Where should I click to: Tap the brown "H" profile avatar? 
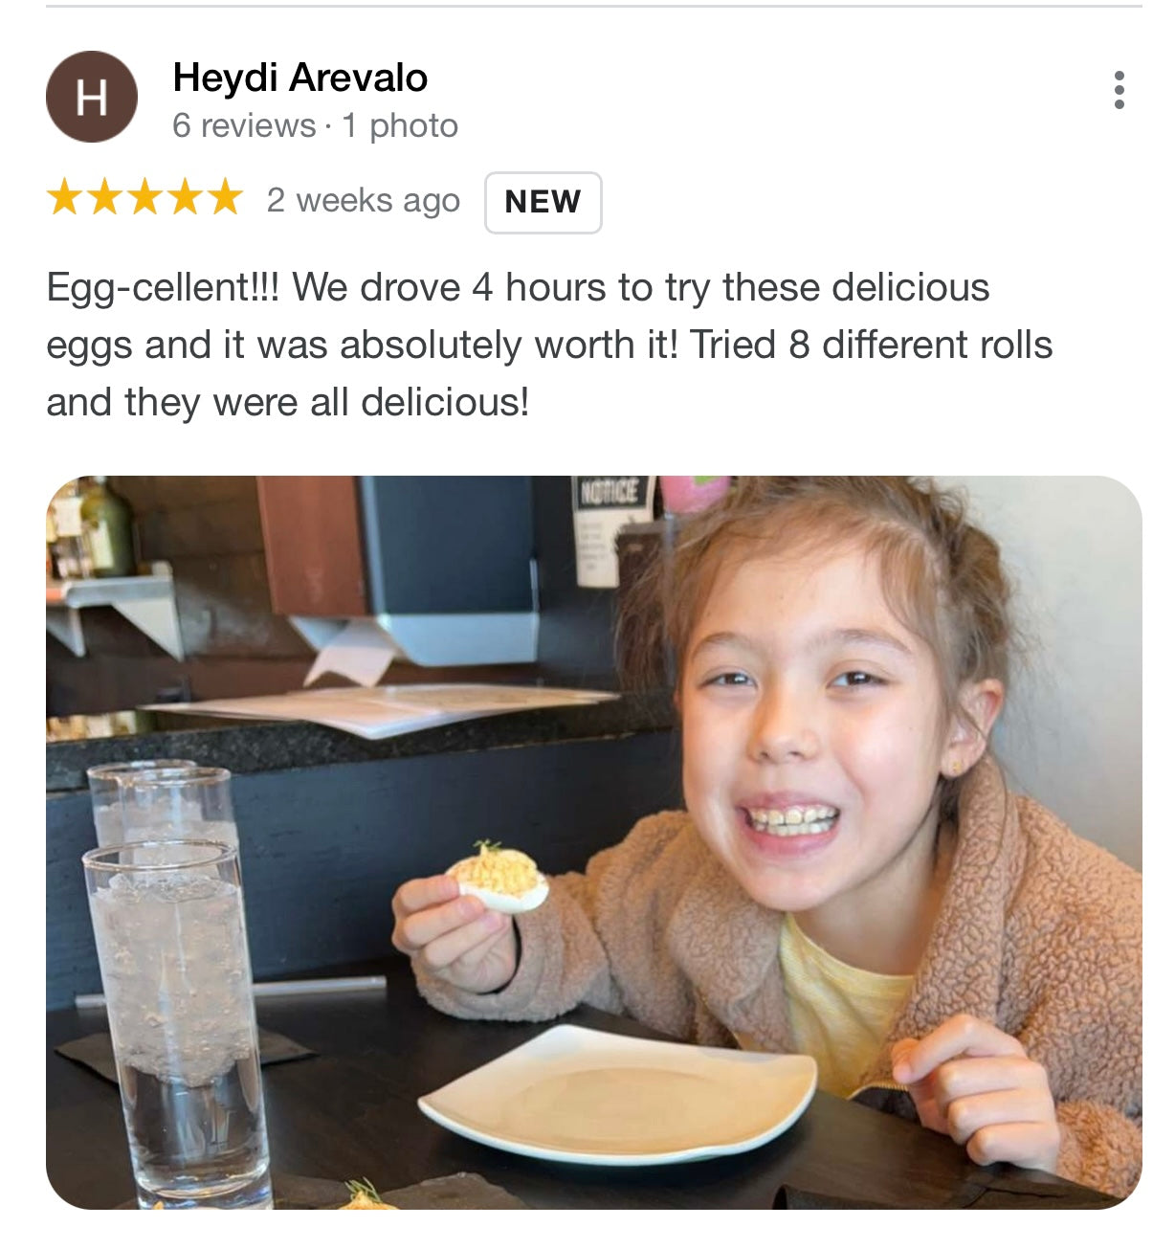[92, 97]
